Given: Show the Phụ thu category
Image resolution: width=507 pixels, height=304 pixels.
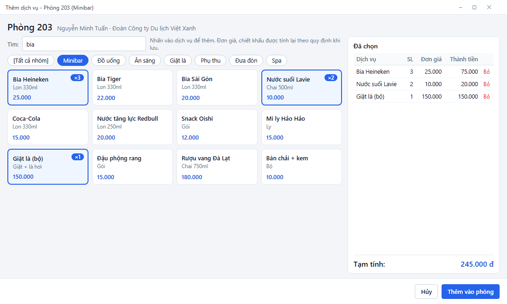Looking at the screenshot, I should [211, 60].
